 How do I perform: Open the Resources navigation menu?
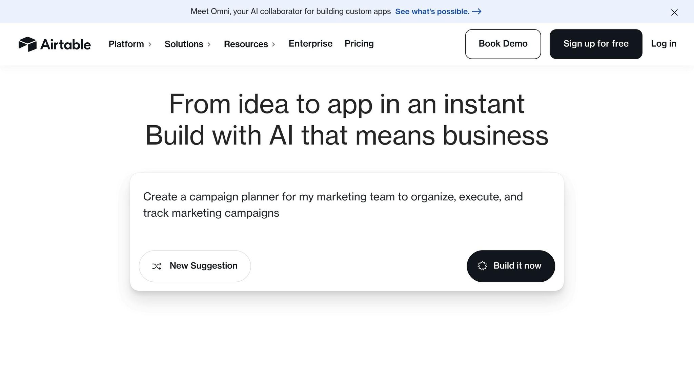246,44
